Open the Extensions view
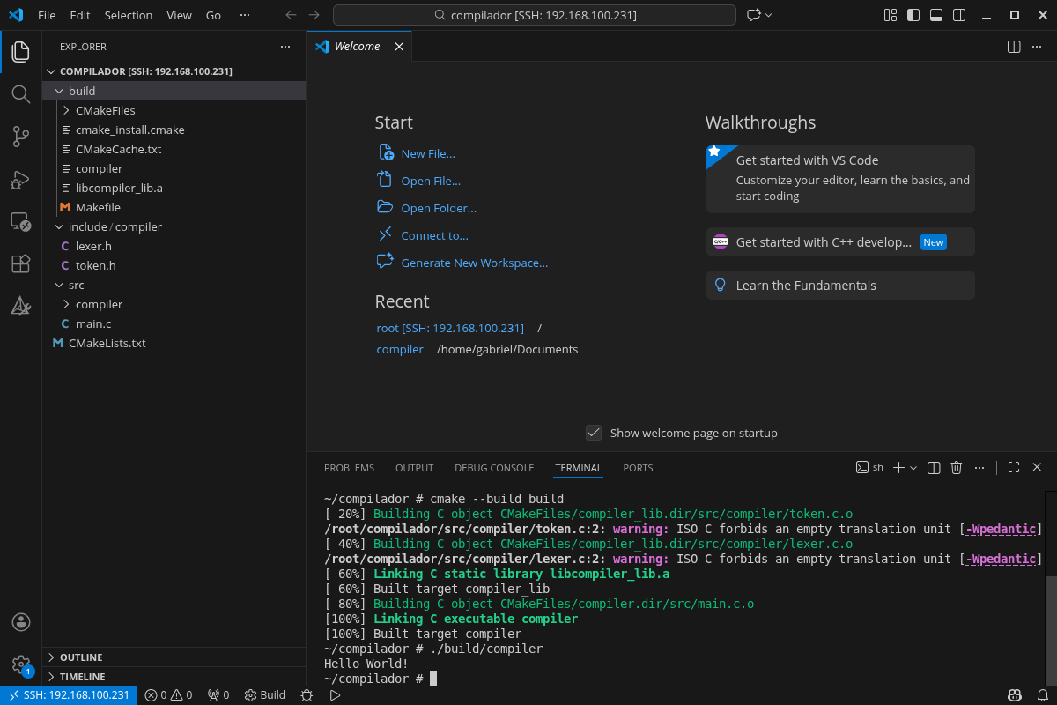This screenshot has width=1057, height=705. [x=20, y=263]
